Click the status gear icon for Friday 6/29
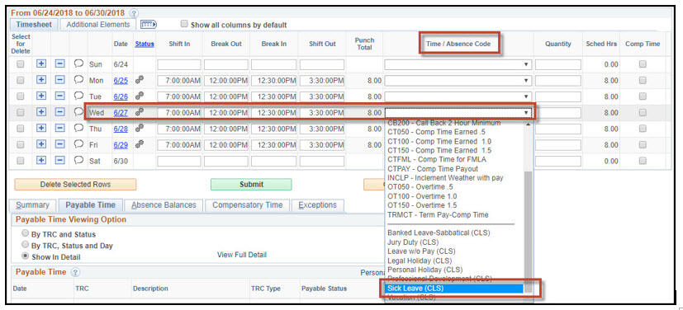Image resolution: width=683 pixels, height=310 pixels. click(140, 144)
